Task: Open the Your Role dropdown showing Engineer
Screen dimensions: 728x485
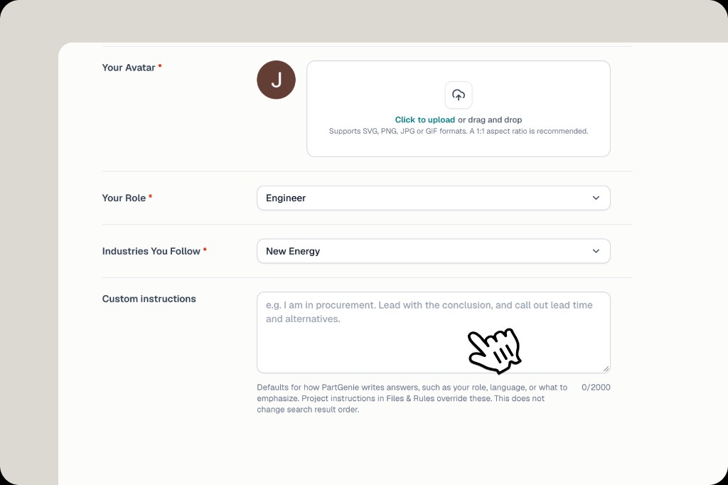Action: click(434, 198)
